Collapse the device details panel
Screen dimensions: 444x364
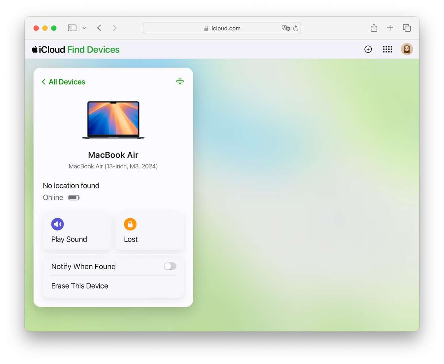click(180, 81)
